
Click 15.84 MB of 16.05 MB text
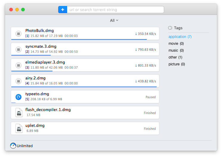[x=47, y=83]
